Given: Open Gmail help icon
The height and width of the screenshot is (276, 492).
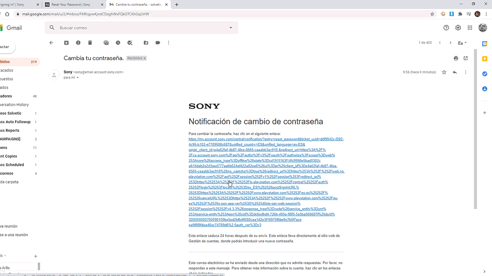Looking at the screenshot, I should pos(446,28).
